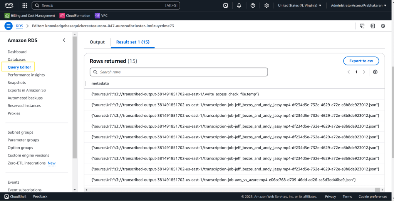Screen dimensions: 394x201
Task: Open the help question mark icon
Action: click(253, 5)
